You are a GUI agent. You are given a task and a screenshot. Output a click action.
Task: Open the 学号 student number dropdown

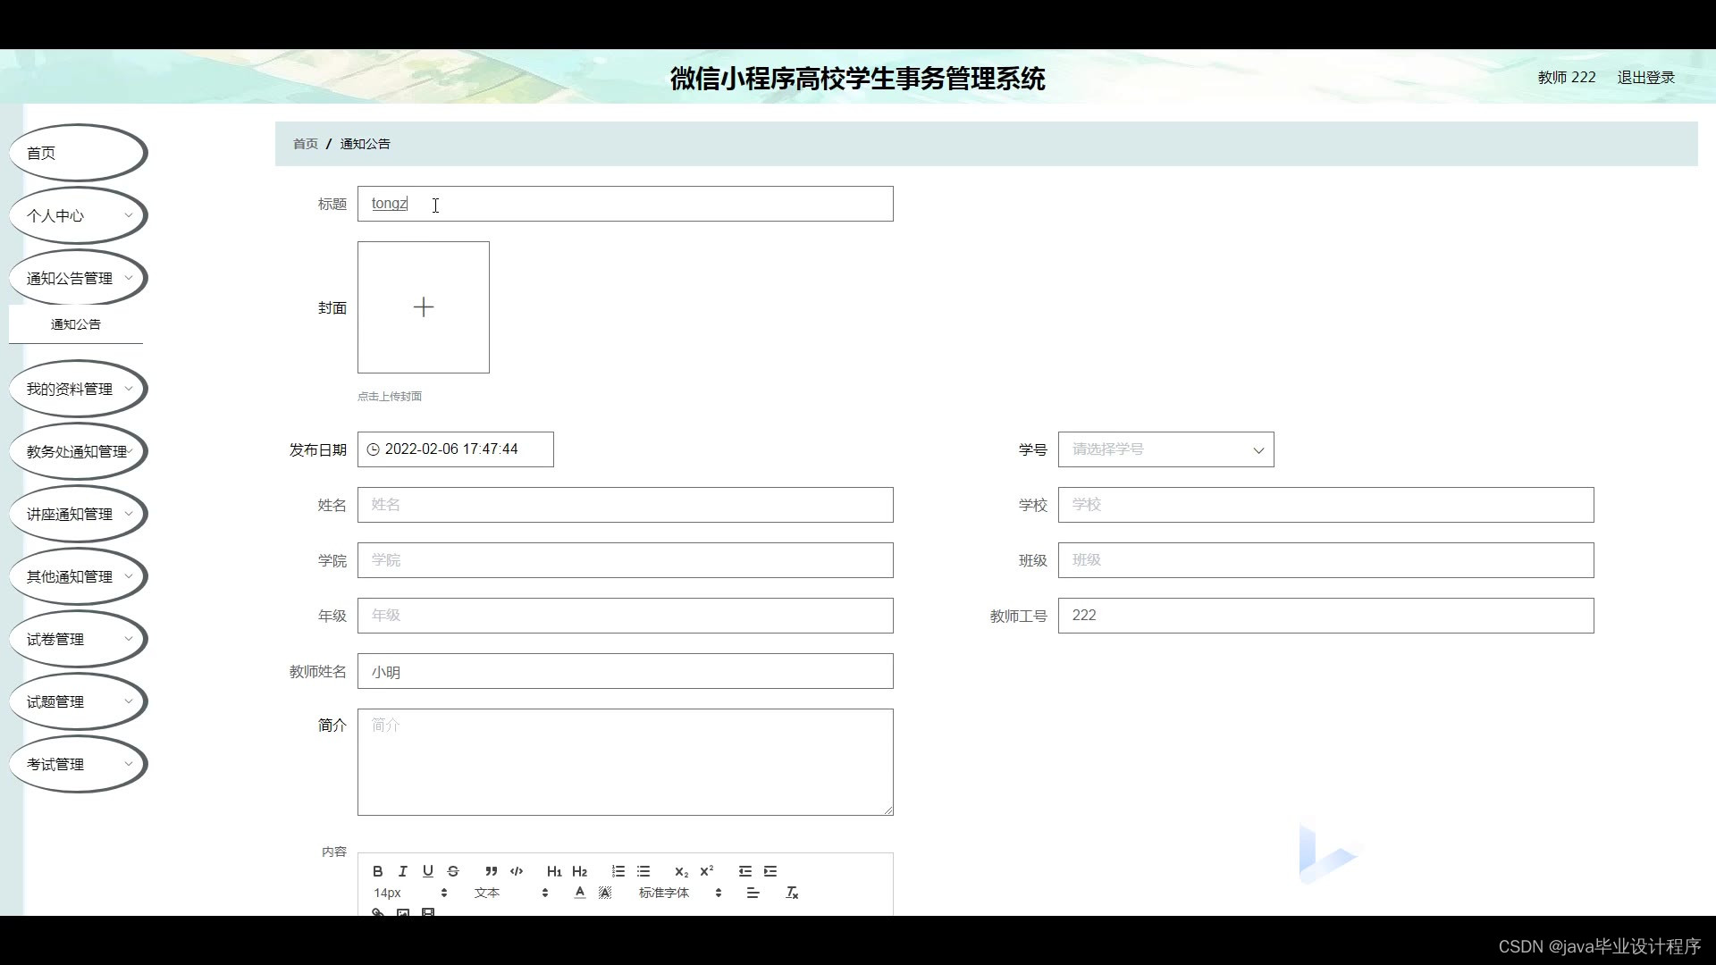(1165, 449)
